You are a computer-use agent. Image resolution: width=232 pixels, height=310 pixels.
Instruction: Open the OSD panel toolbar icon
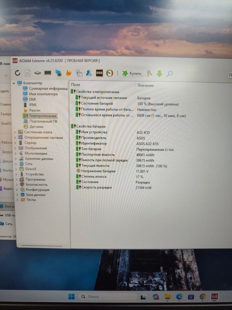[99, 73]
